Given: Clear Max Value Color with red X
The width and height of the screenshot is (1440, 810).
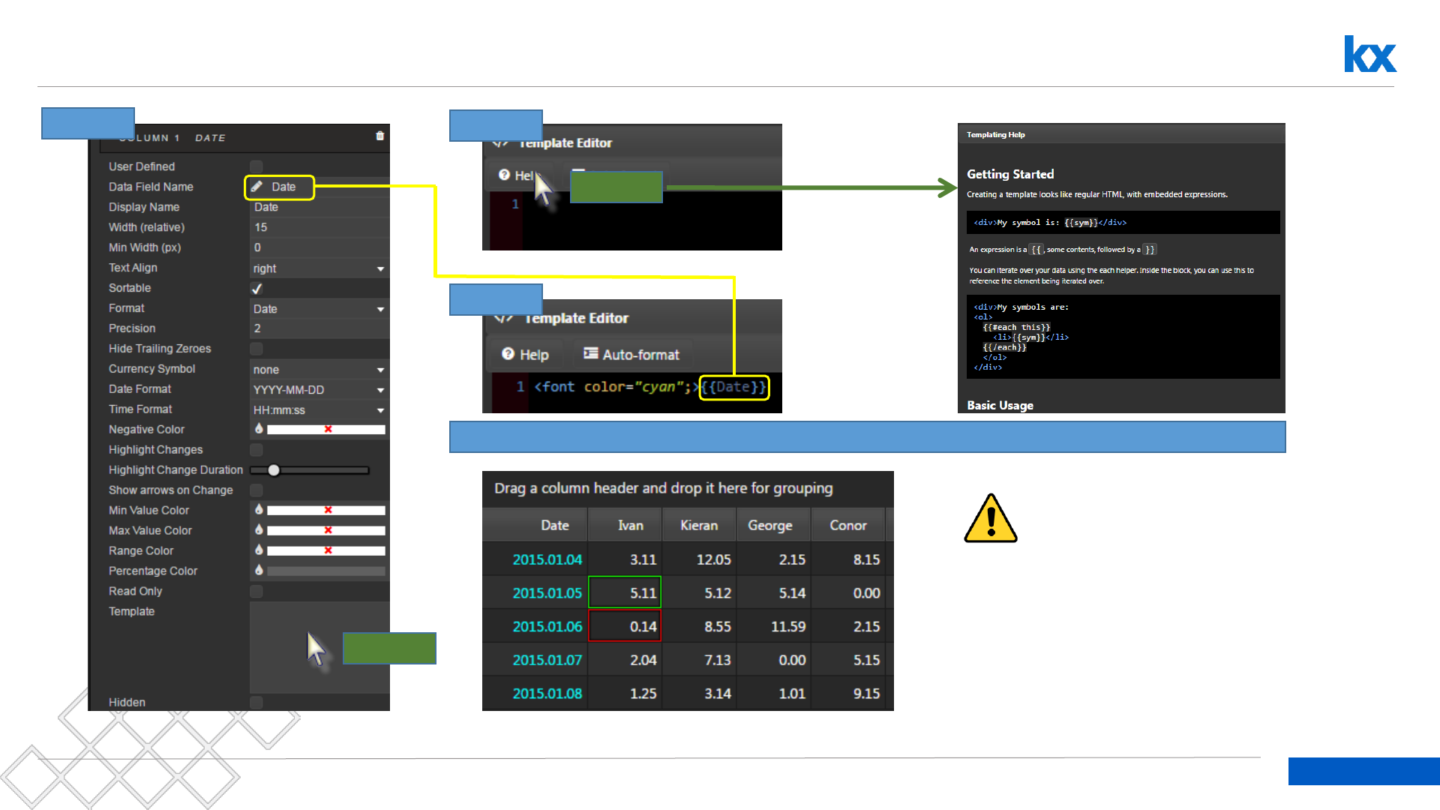Looking at the screenshot, I should 328,530.
